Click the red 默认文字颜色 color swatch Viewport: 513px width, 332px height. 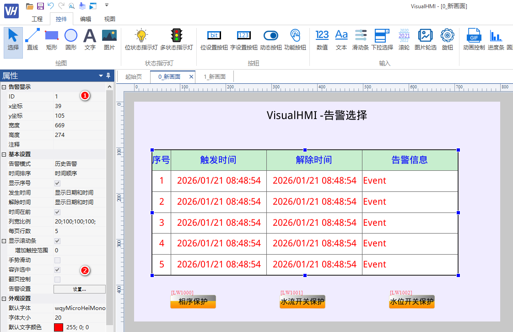[x=59, y=327]
